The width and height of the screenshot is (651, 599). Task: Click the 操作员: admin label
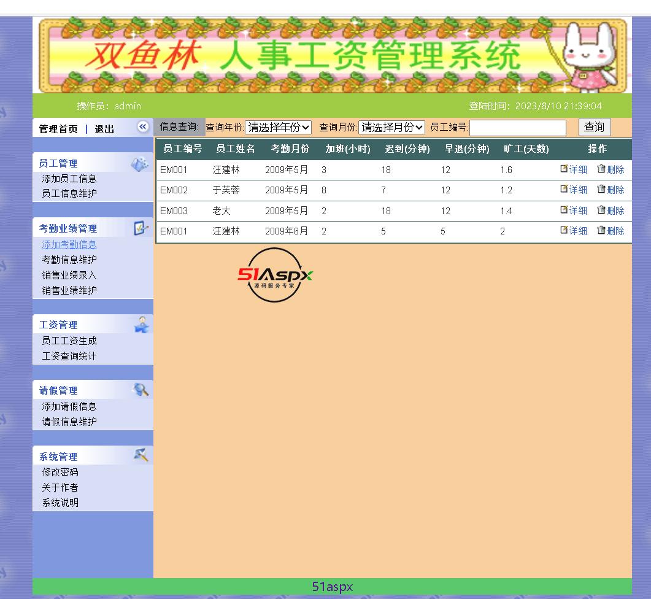pyautogui.click(x=109, y=106)
